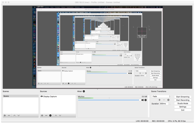Open Application in the largest captured menu bar in preview
The image size is (195, 124).
[x=70, y=7]
